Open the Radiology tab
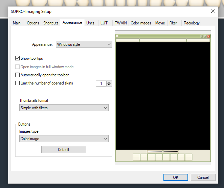 pyautogui.click(x=192, y=23)
